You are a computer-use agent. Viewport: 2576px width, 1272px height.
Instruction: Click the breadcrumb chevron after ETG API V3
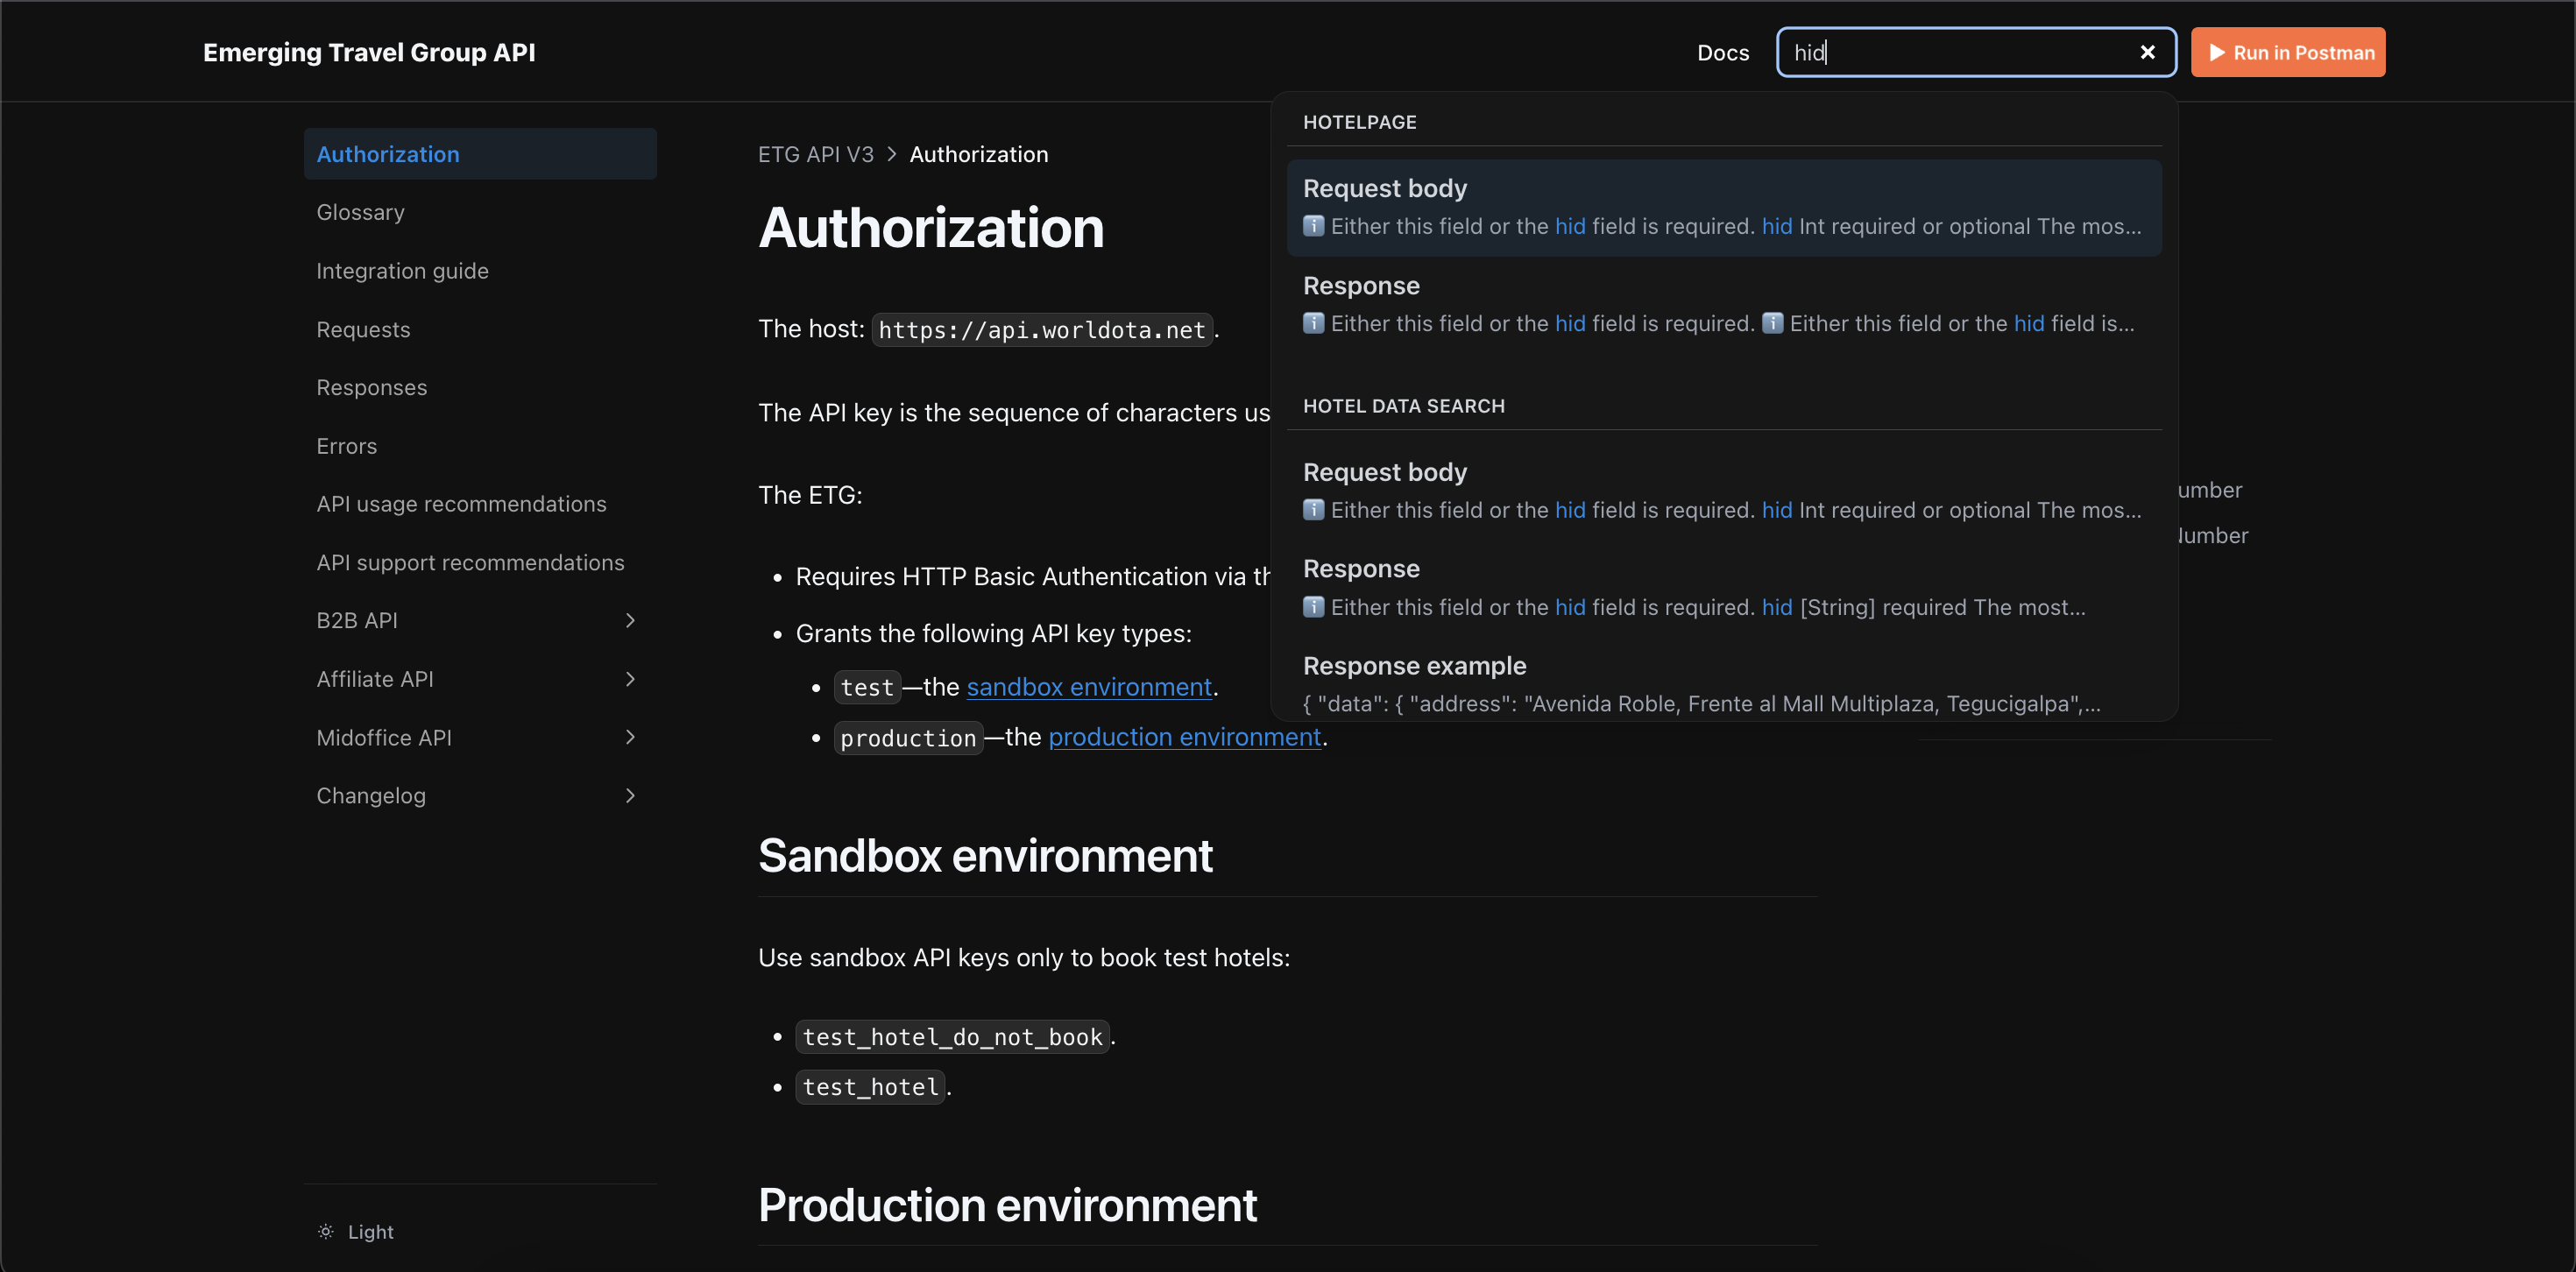(891, 154)
